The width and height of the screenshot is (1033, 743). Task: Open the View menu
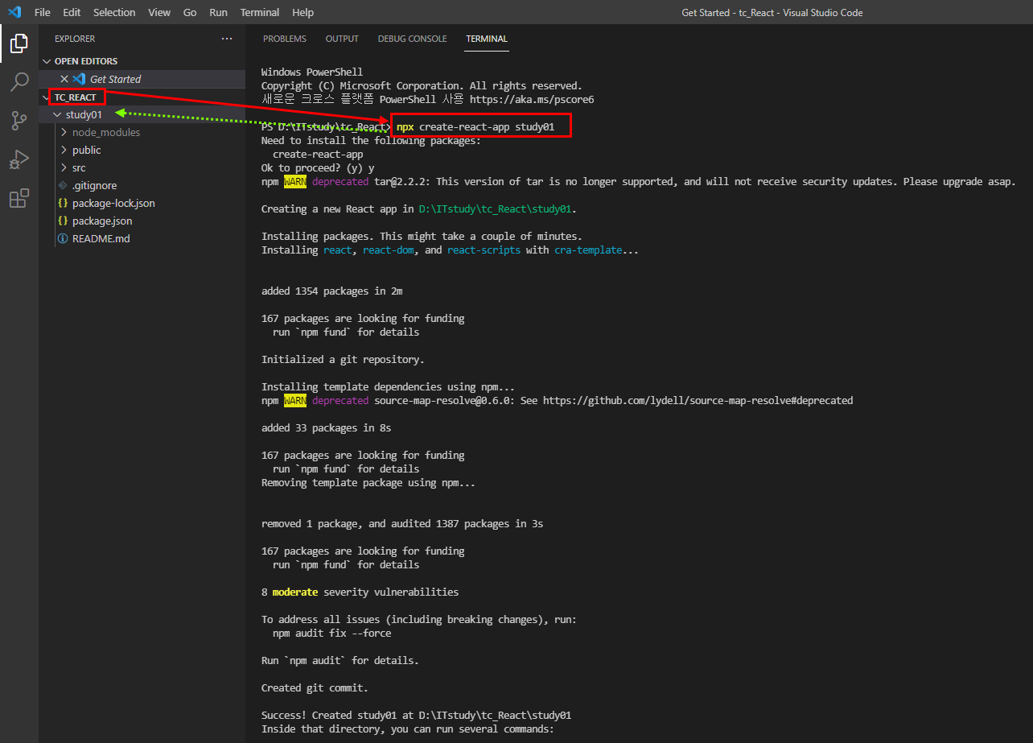[x=159, y=12]
